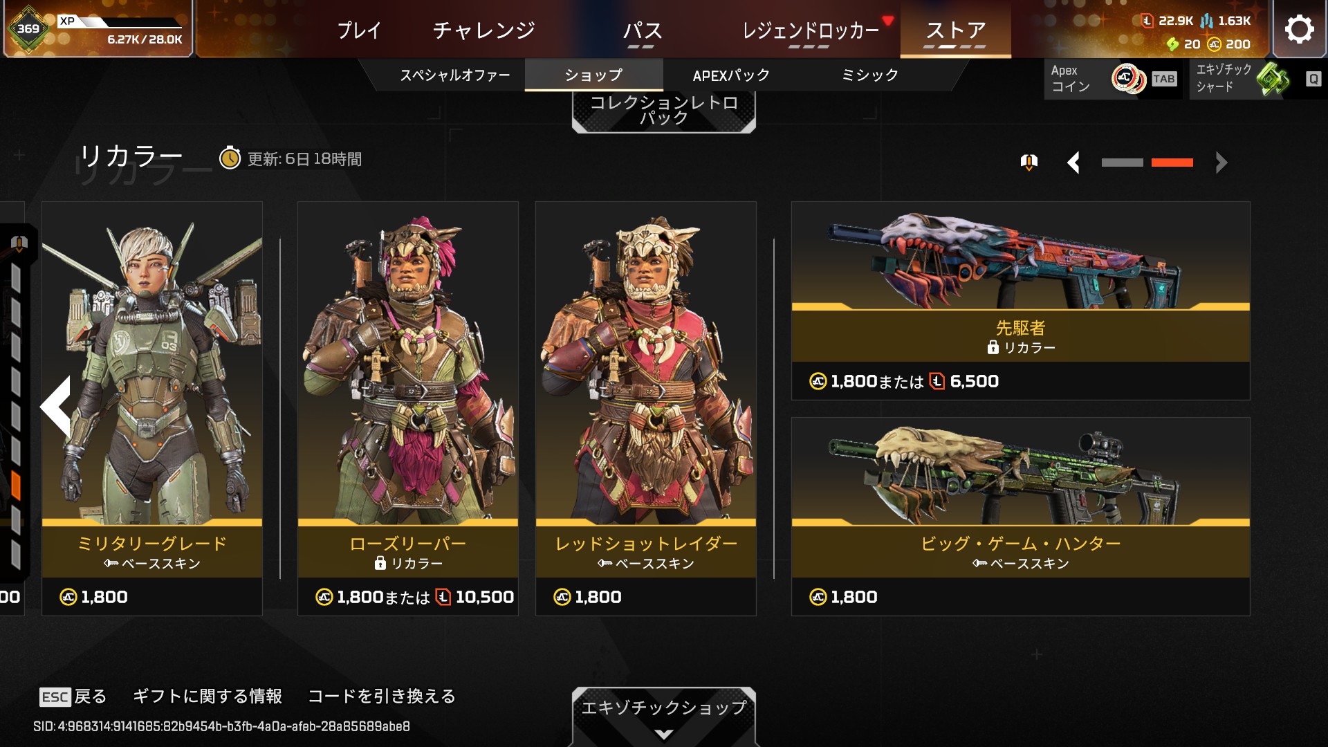The width and height of the screenshot is (1328, 747).
Task: Click the Apex Coins icon
Action: point(1127,79)
